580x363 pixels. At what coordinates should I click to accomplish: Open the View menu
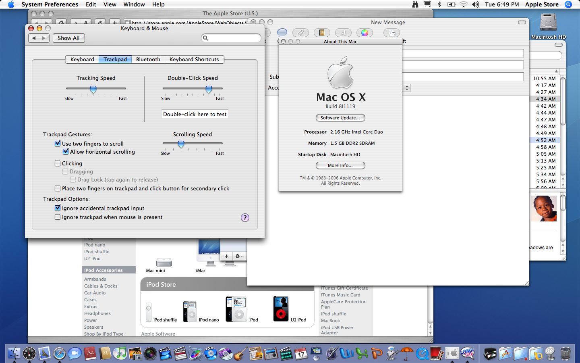pos(110,4)
